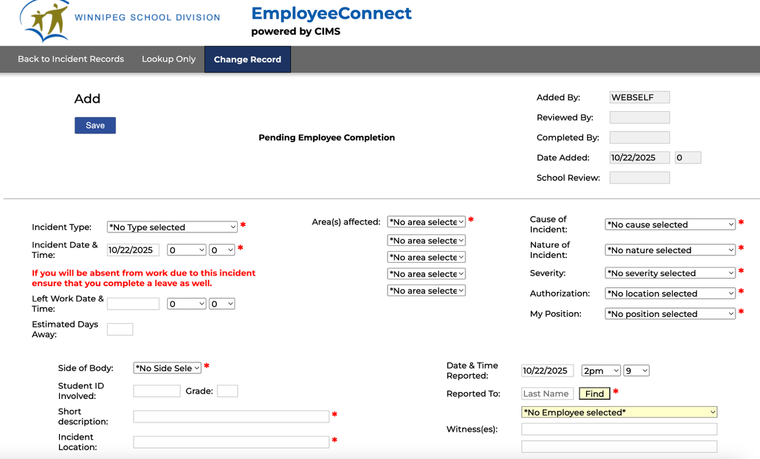Open the Nature of Incident dropdown
This screenshot has width=760, height=459.
pyautogui.click(x=670, y=250)
